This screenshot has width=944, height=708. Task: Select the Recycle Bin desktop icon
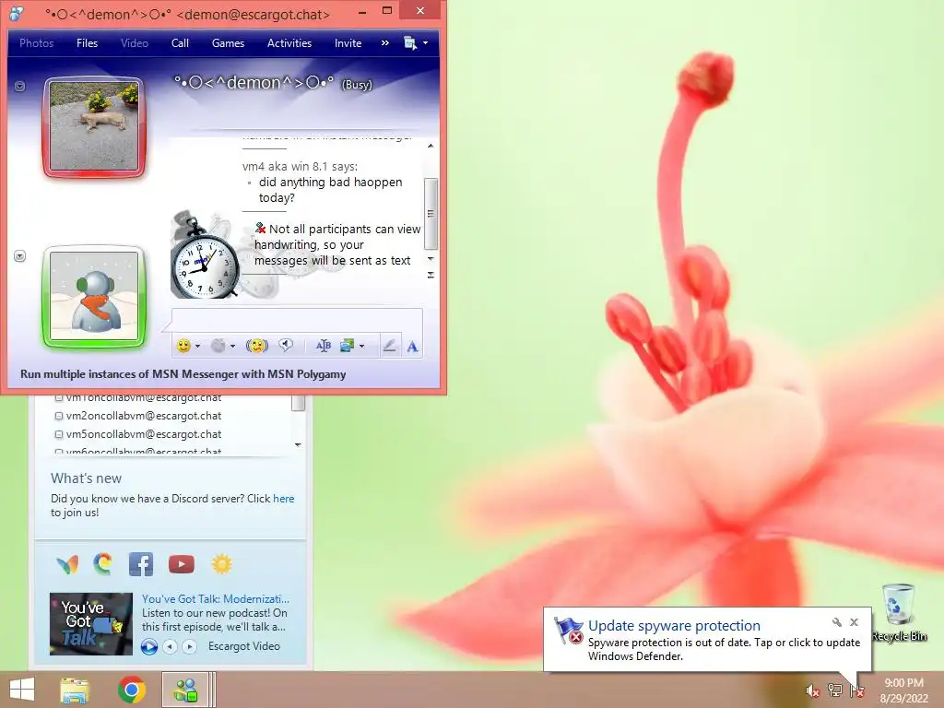pyautogui.click(x=899, y=612)
